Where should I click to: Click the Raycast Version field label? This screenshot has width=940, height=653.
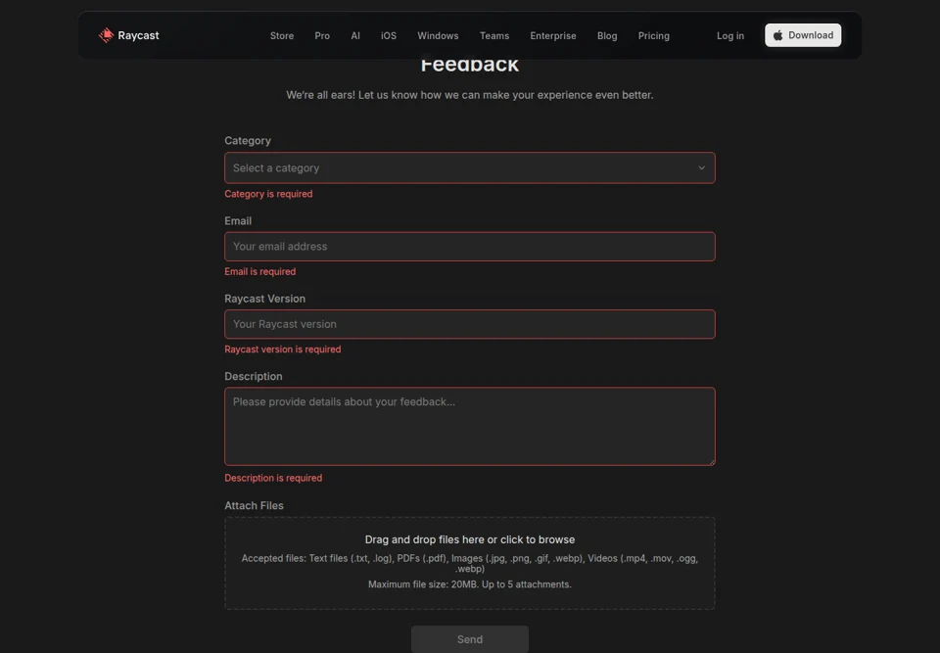pos(264,299)
